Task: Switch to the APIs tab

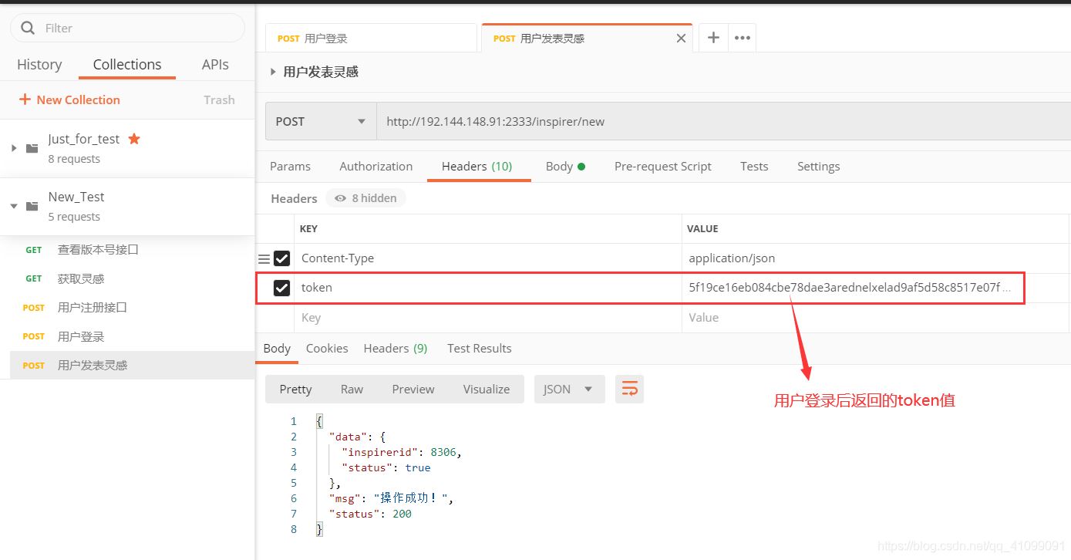Action: pos(215,65)
